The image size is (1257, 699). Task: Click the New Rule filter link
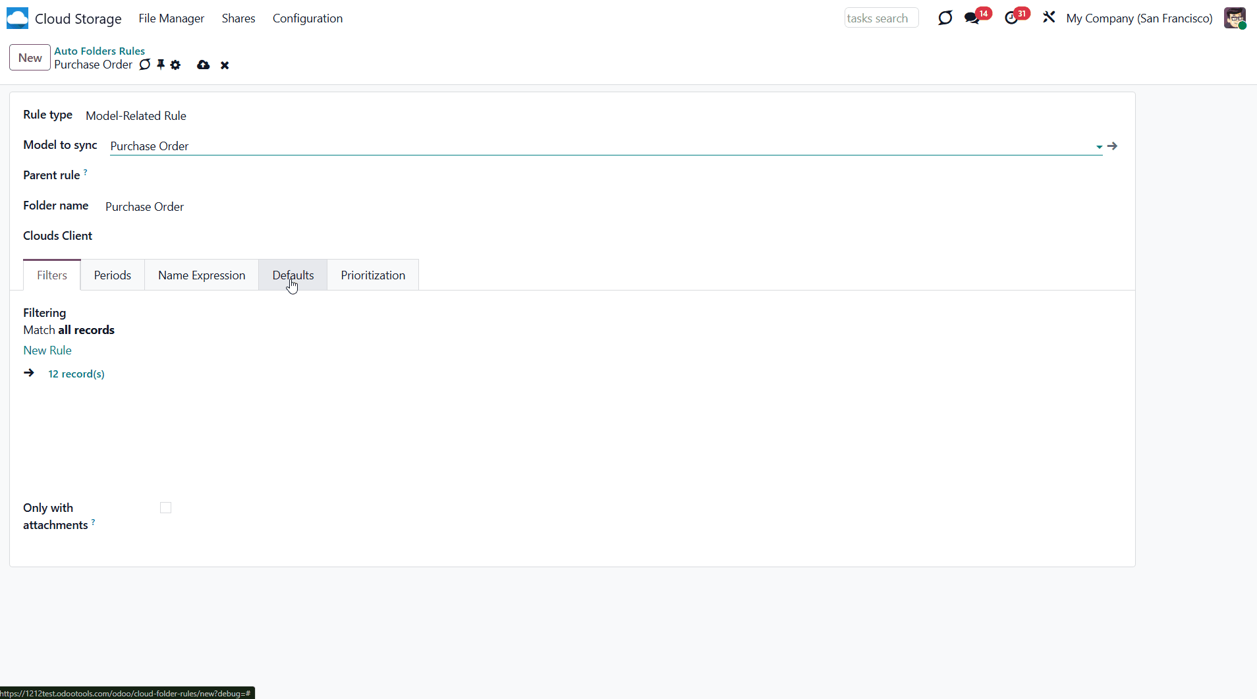(47, 350)
